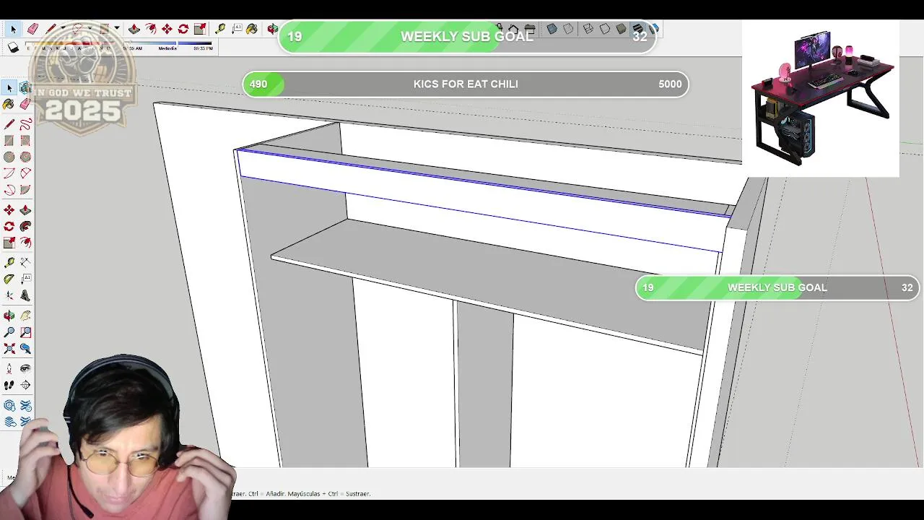Select the Protractor tool
This screenshot has height=520, width=924.
[x=9, y=279]
